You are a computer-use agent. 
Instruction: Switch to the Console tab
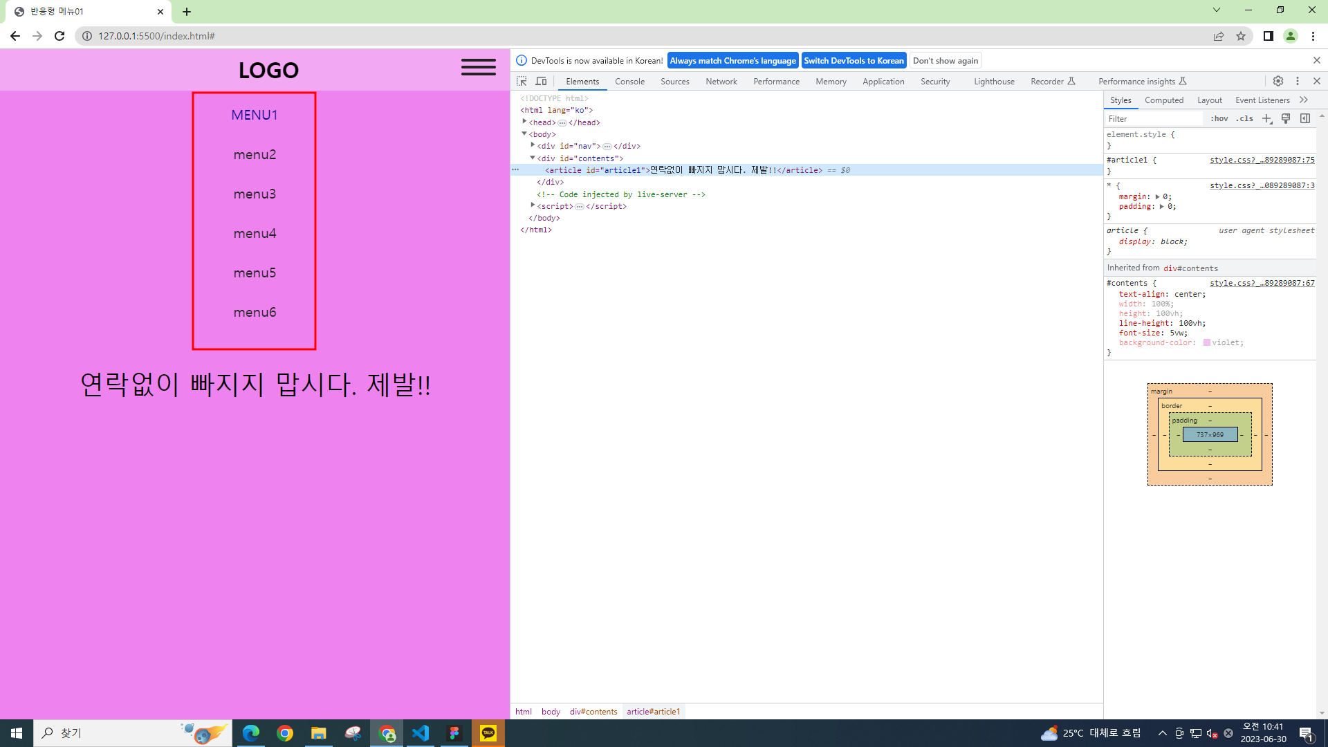tap(629, 81)
